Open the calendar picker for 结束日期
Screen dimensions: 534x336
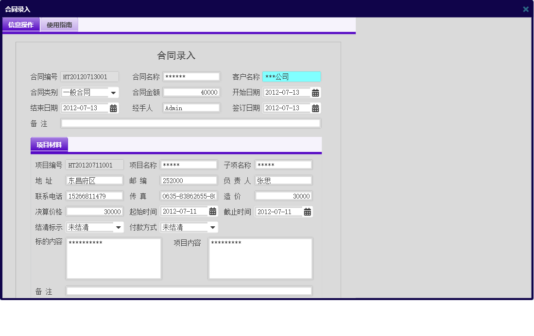113,108
